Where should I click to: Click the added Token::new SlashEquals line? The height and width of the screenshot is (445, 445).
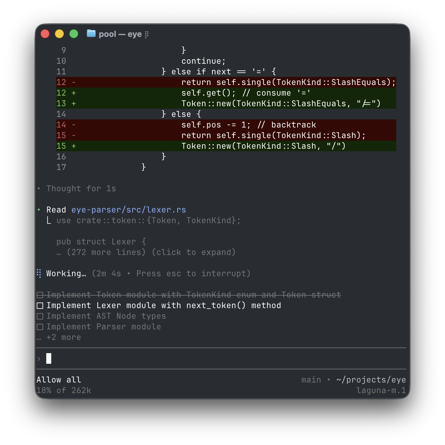point(226,103)
